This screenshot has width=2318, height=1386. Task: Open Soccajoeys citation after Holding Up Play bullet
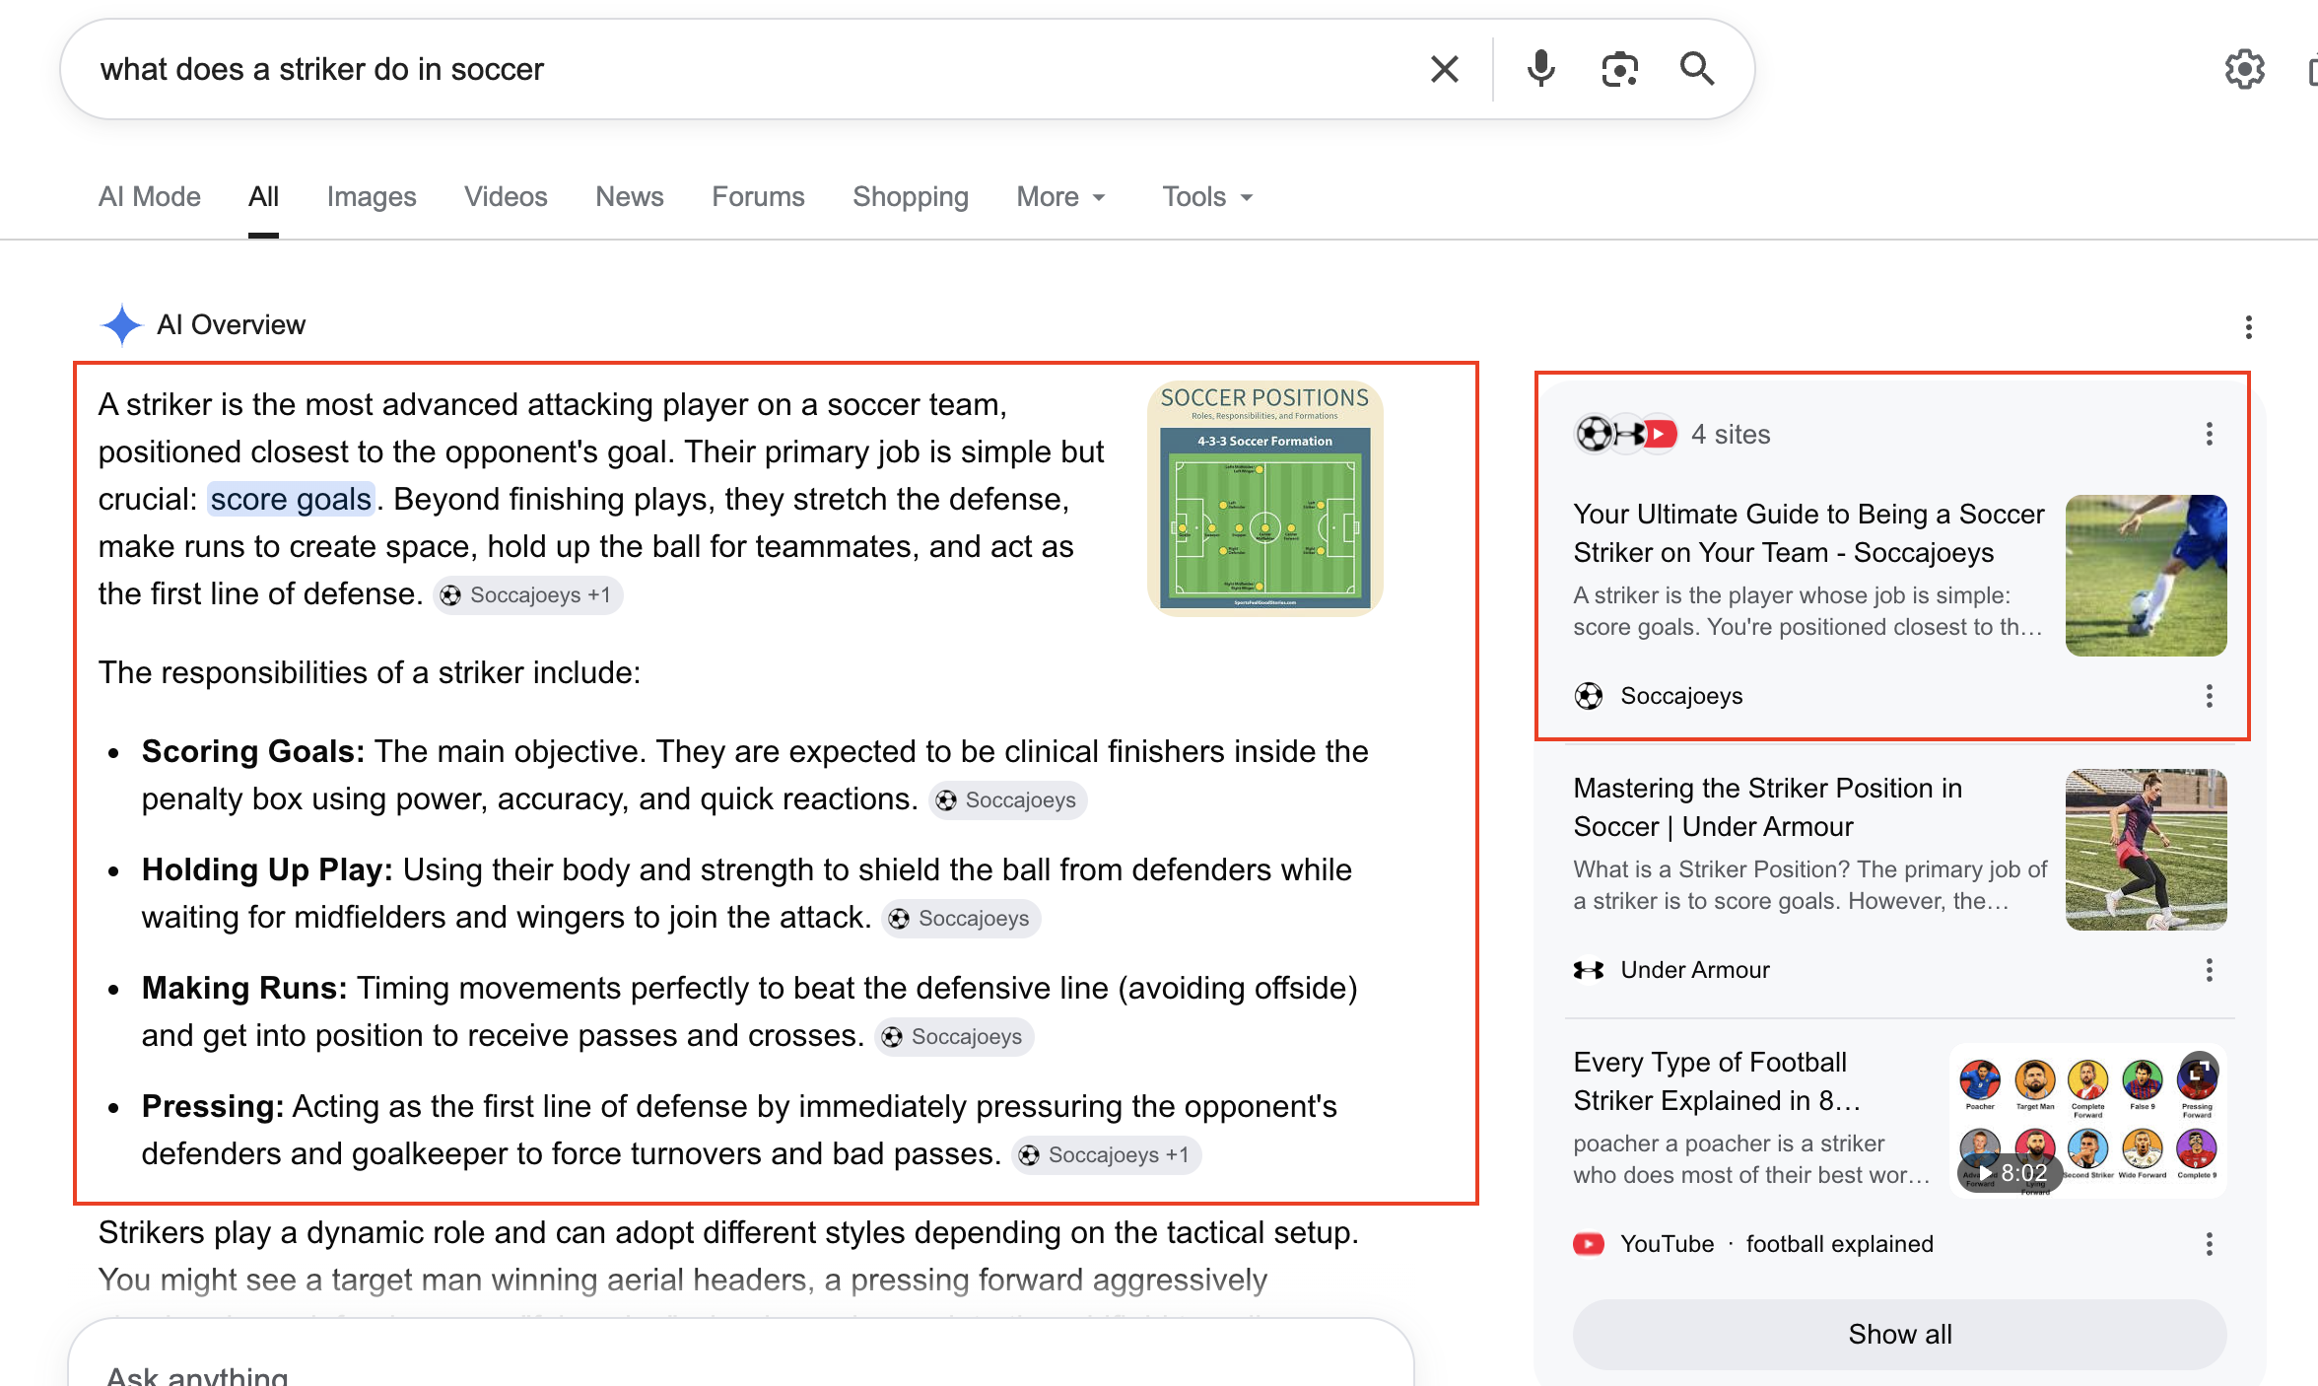coord(962,919)
